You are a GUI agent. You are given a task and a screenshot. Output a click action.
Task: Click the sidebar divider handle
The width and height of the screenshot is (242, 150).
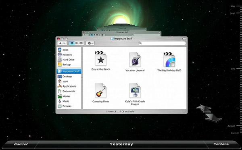(x=82, y=78)
